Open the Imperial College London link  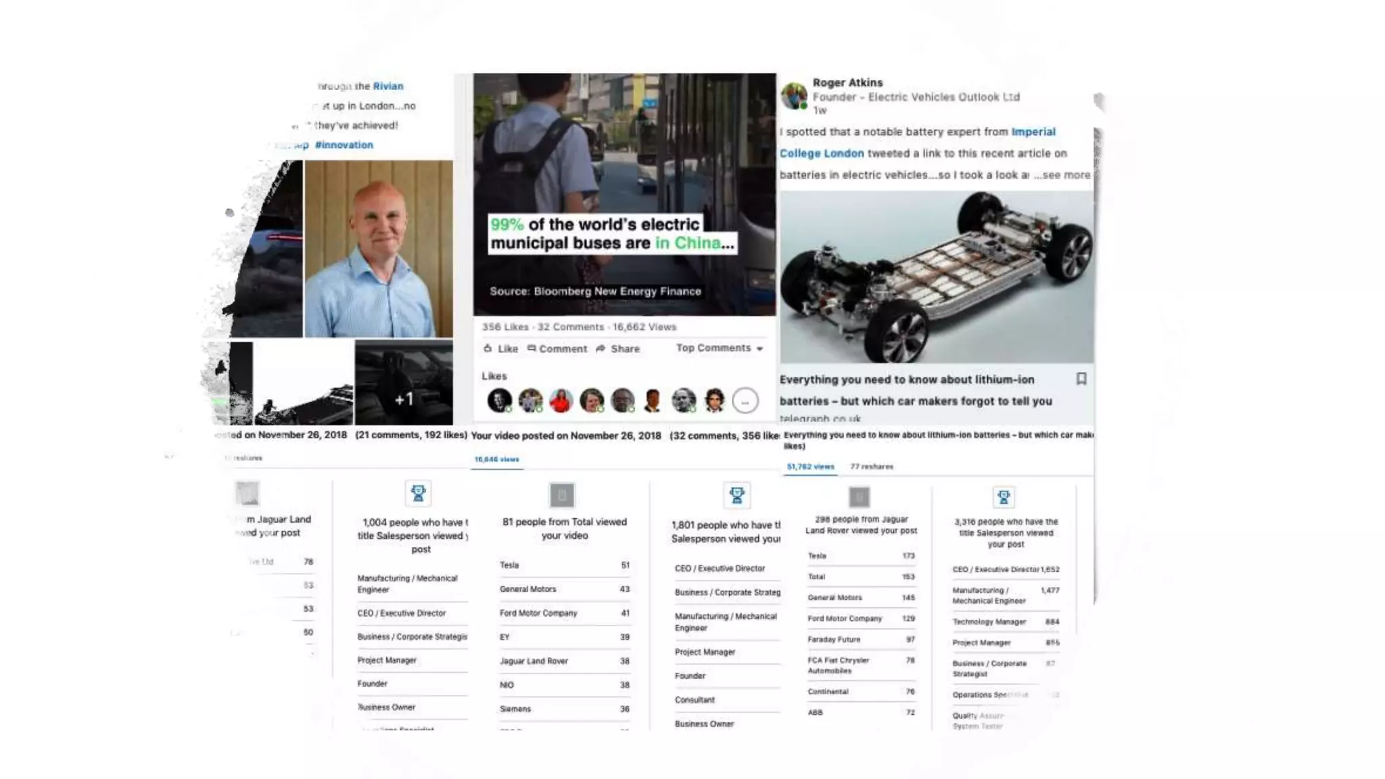pos(918,143)
